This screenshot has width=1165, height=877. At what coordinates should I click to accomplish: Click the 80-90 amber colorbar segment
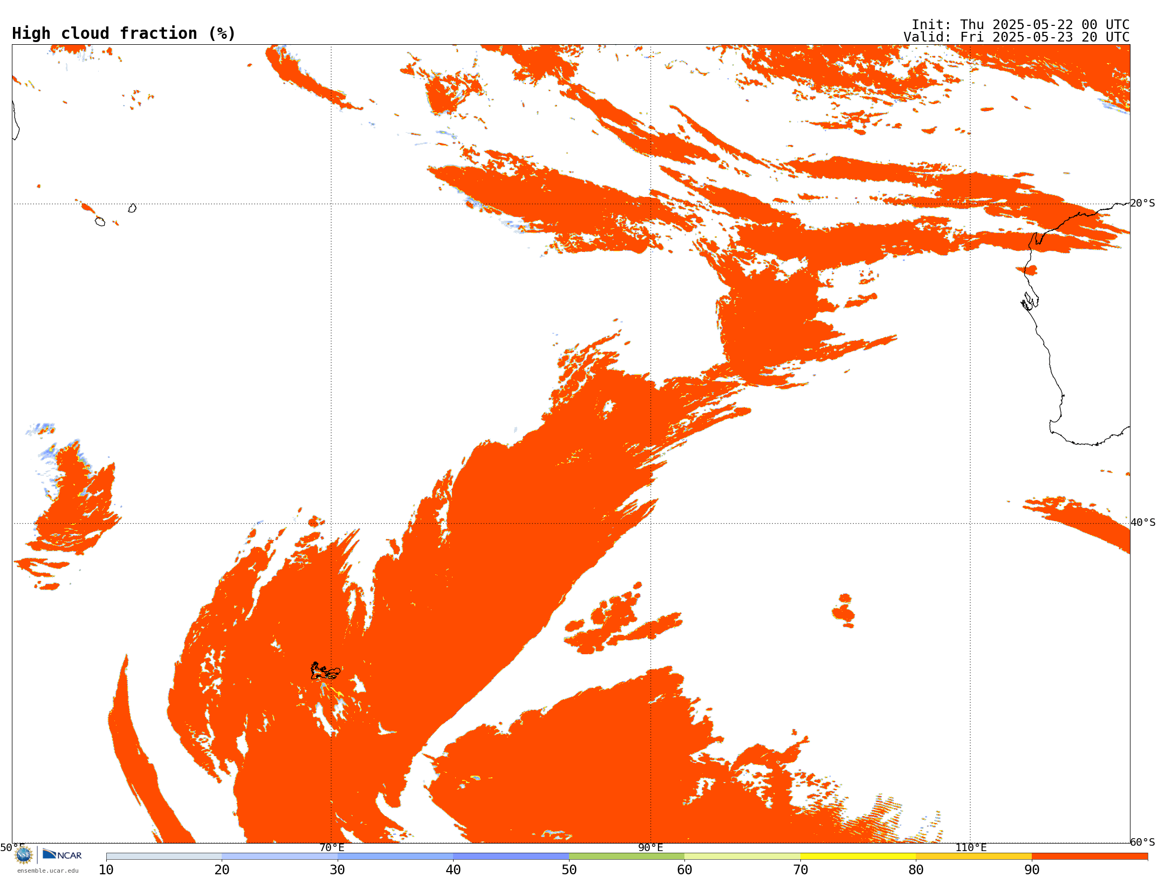[974, 856]
